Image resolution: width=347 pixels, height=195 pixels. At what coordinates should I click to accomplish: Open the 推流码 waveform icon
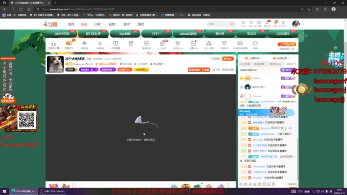click(85, 43)
